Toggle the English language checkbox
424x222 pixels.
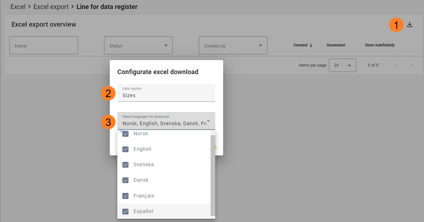tap(126, 149)
